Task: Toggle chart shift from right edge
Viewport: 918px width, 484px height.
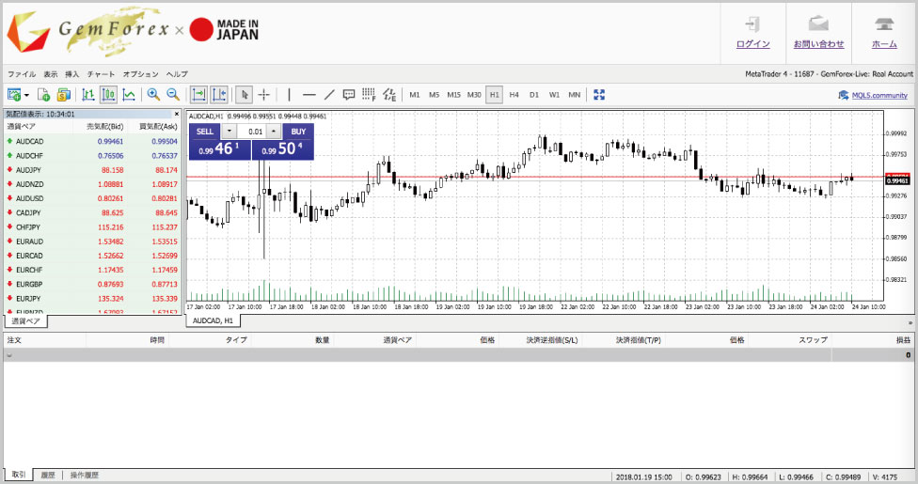Action: pos(219,94)
